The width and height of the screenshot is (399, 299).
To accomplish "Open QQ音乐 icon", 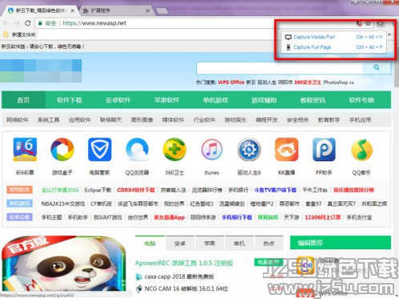I will (x=361, y=150).
